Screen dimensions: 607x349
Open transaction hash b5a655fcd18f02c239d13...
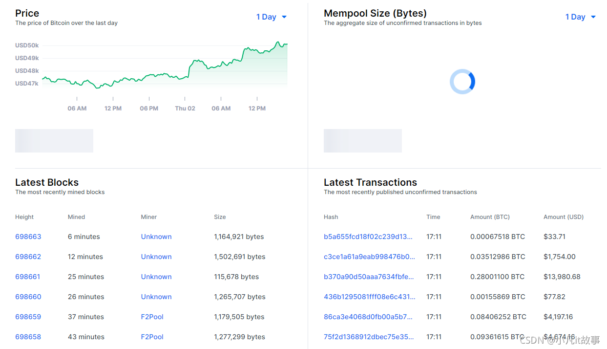click(368, 237)
